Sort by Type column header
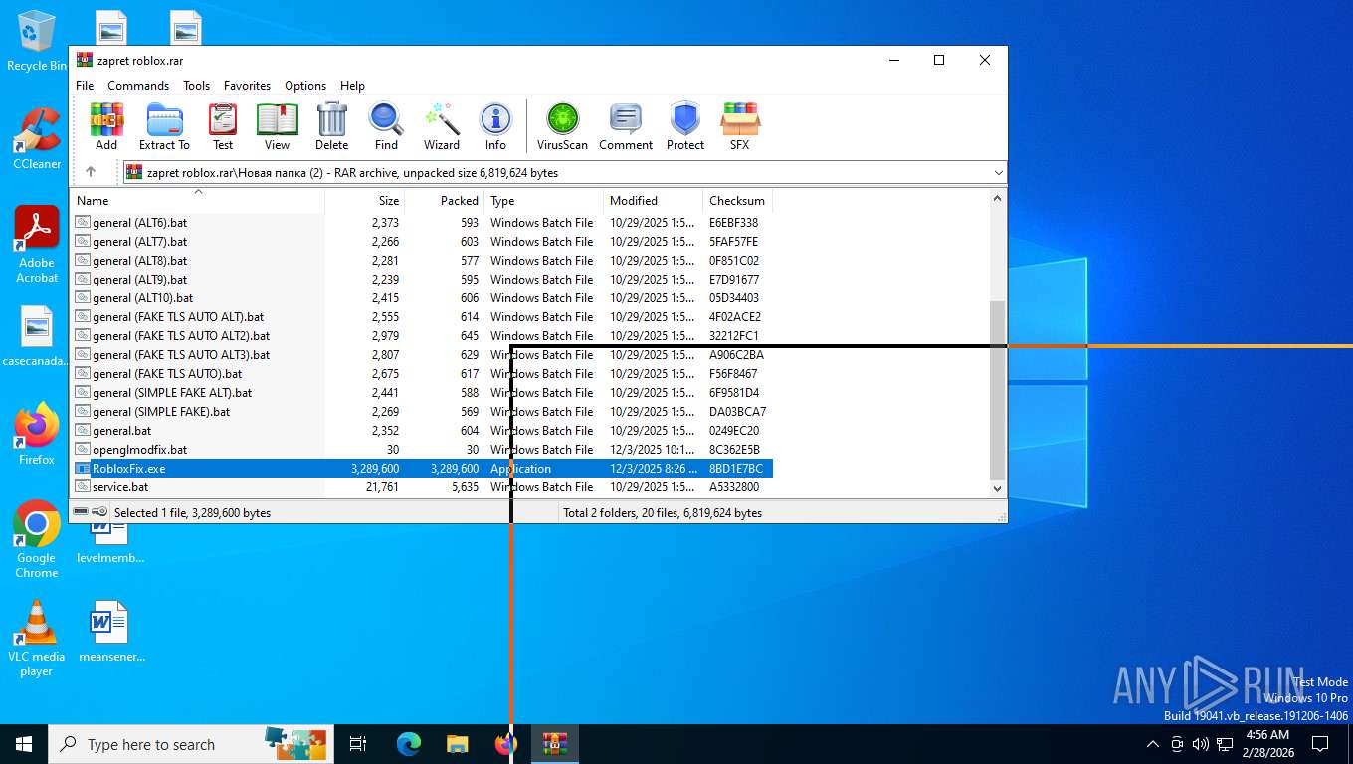This screenshot has width=1353, height=764. [x=544, y=200]
